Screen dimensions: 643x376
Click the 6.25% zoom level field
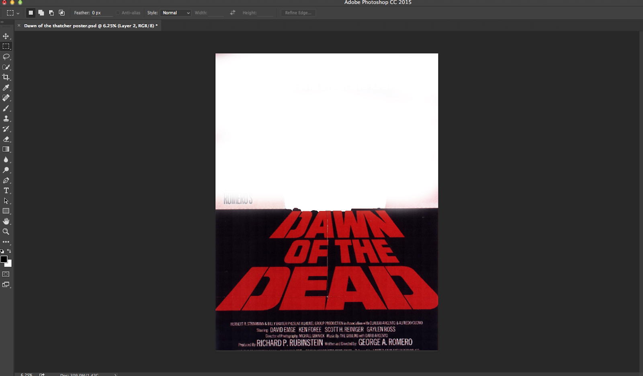click(27, 374)
